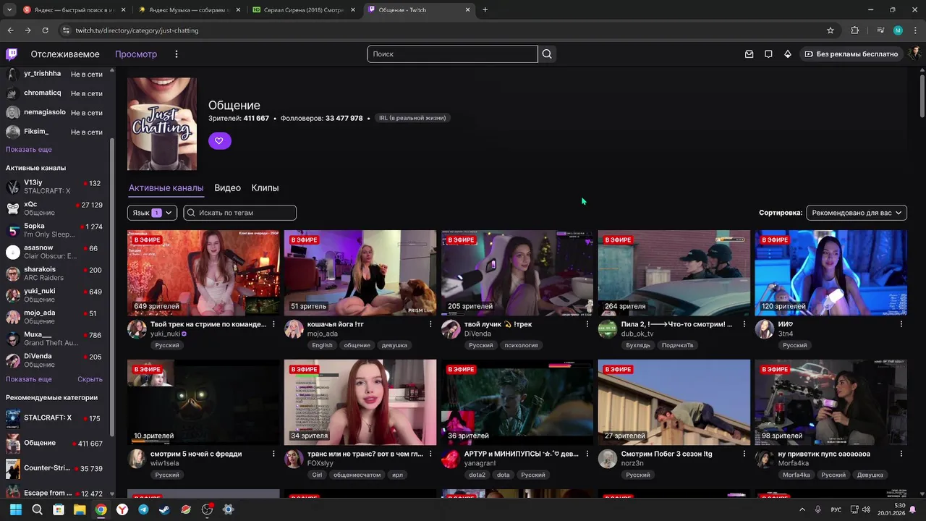This screenshot has width=926, height=521.
Task: Open Yandex Browser from the taskbar
Action: pyautogui.click(x=122, y=509)
